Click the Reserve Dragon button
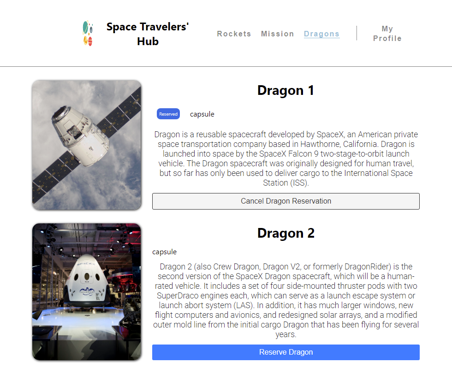The width and height of the screenshot is (452, 374). pyautogui.click(x=285, y=352)
